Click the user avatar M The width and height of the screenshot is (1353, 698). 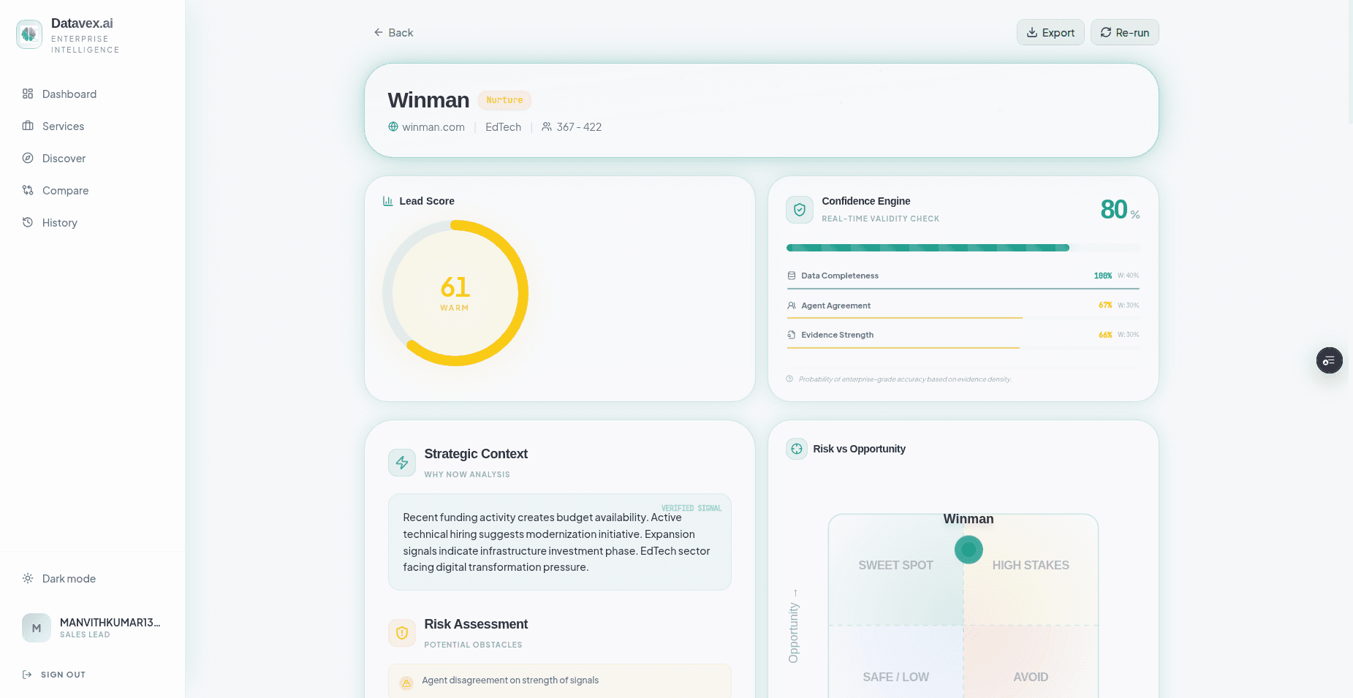(x=37, y=628)
